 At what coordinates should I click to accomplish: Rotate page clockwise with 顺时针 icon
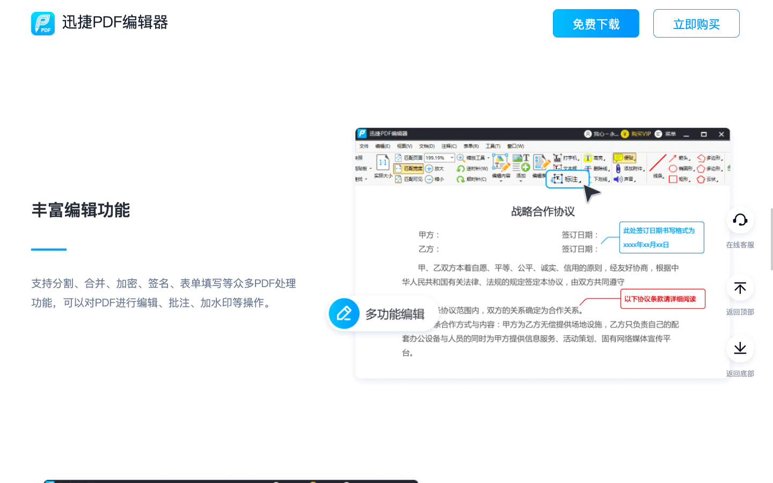point(463,179)
